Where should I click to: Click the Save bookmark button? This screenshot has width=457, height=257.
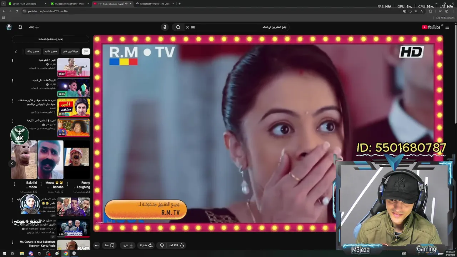pyautogui.click(x=110, y=245)
